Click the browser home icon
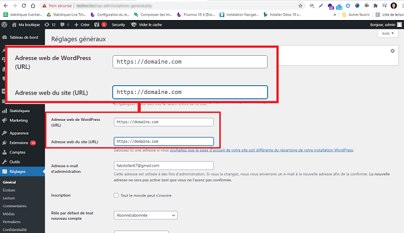The height and width of the screenshot is (233, 404). click(33, 6)
